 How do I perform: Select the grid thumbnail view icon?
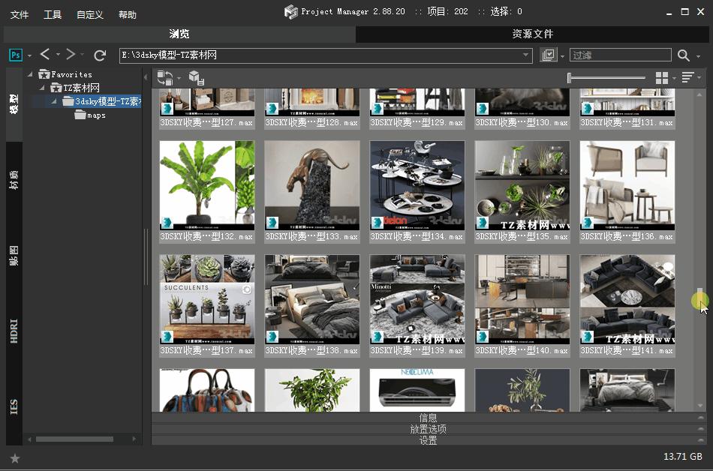[x=662, y=77]
